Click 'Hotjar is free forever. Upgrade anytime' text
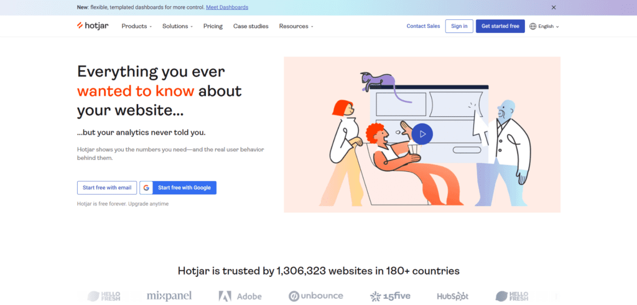 point(123,204)
